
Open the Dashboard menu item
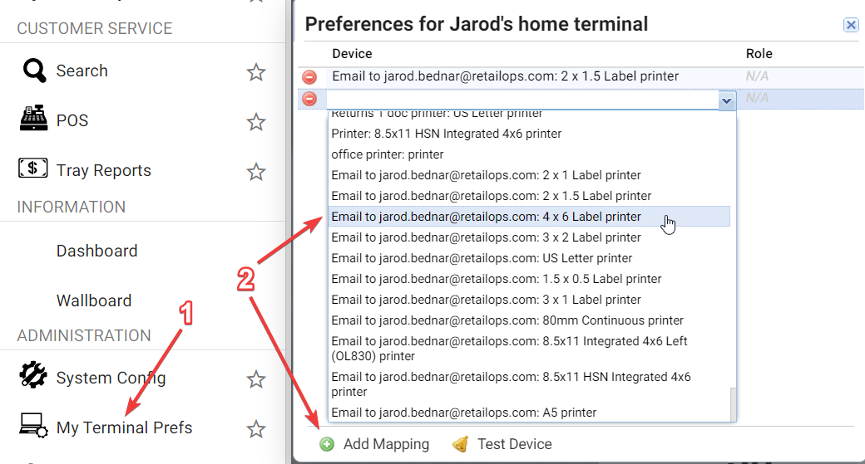pos(96,251)
